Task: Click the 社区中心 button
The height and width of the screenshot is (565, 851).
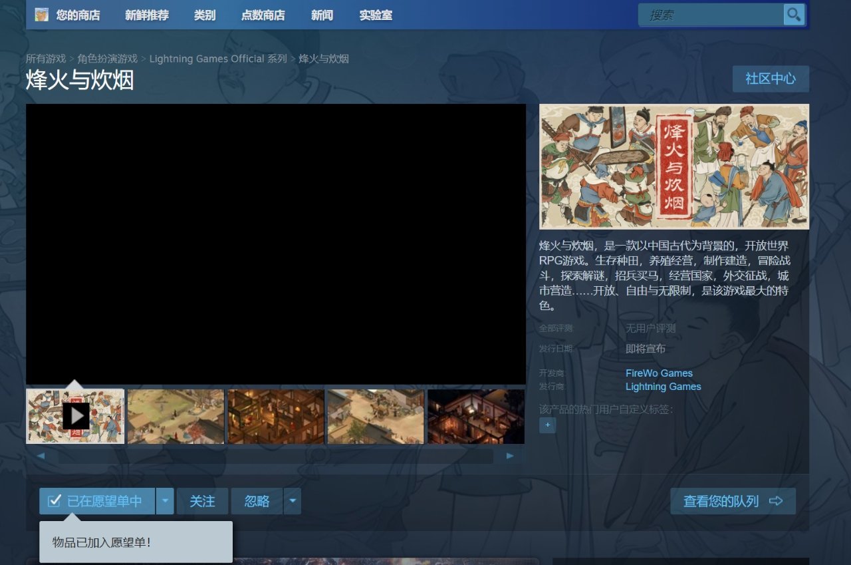Action: [x=771, y=79]
